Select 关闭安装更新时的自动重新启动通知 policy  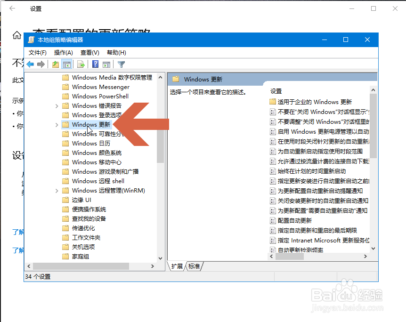(x=323, y=201)
